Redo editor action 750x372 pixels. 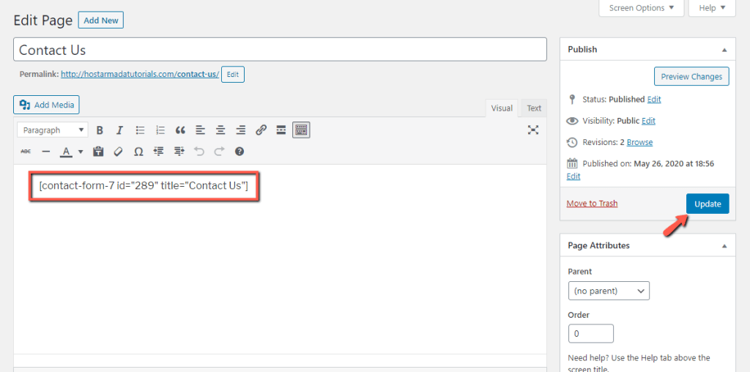click(219, 152)
